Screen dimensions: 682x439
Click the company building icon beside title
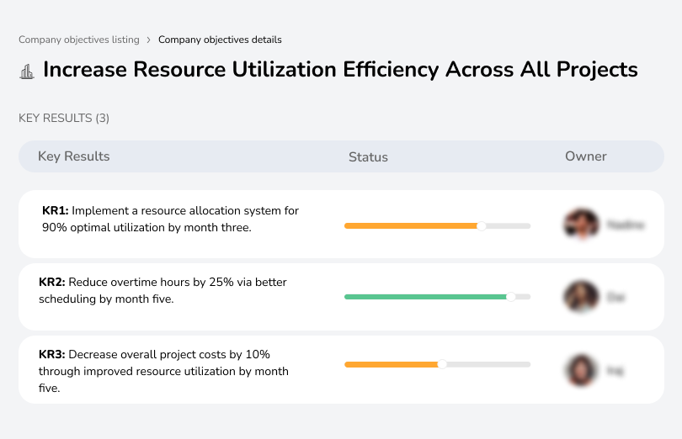[27, 71]
